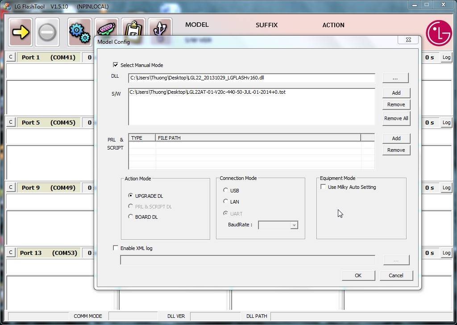
Task: Select the PRL & SCRIPT DL option
Action: (x=131, y=206)
